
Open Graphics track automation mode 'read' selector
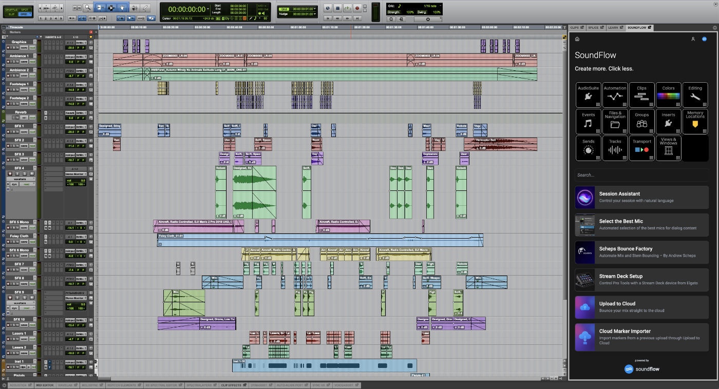(x=32, y=48)
